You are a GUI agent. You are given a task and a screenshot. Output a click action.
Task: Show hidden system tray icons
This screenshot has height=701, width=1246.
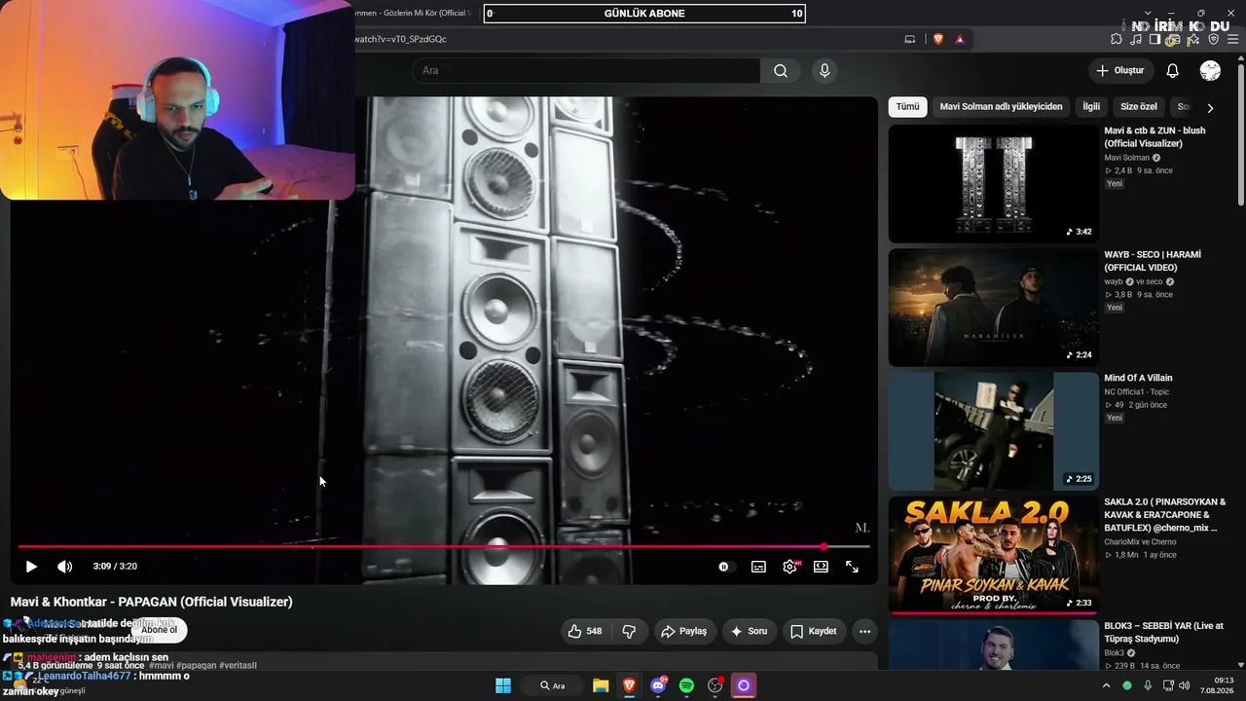coord(1106,685)
